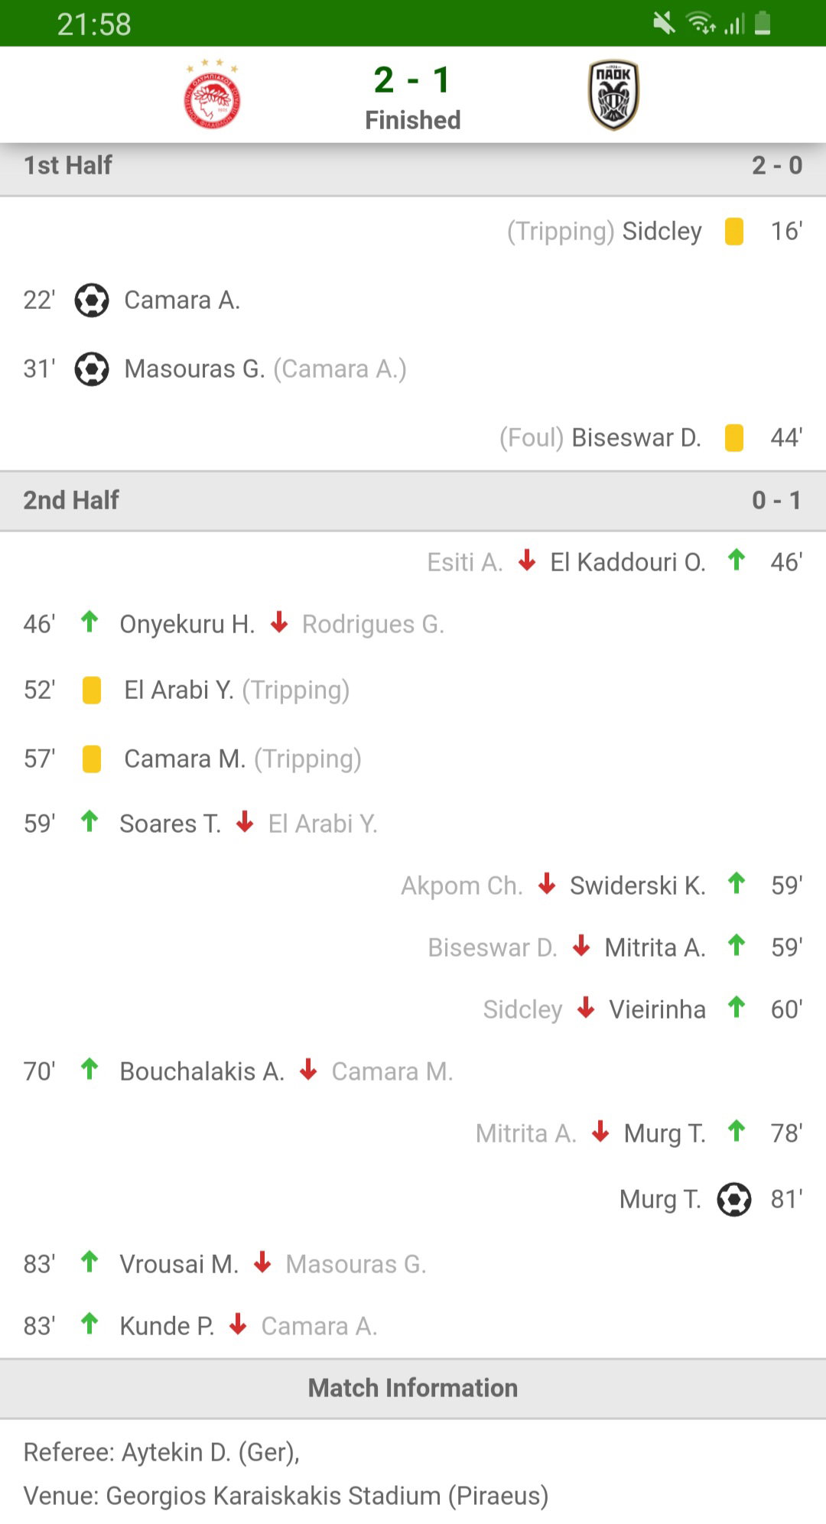
Task: Tap the 2 - 1 final score
Action: pyautogui.click(x=412, y=80)
